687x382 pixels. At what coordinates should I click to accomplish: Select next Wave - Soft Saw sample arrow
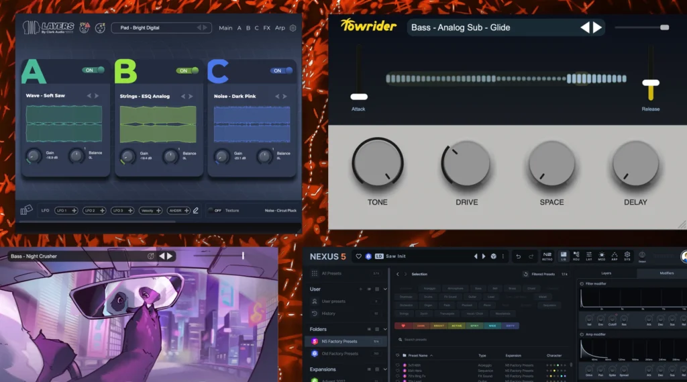pyautogui.click(x=97, y=95)
